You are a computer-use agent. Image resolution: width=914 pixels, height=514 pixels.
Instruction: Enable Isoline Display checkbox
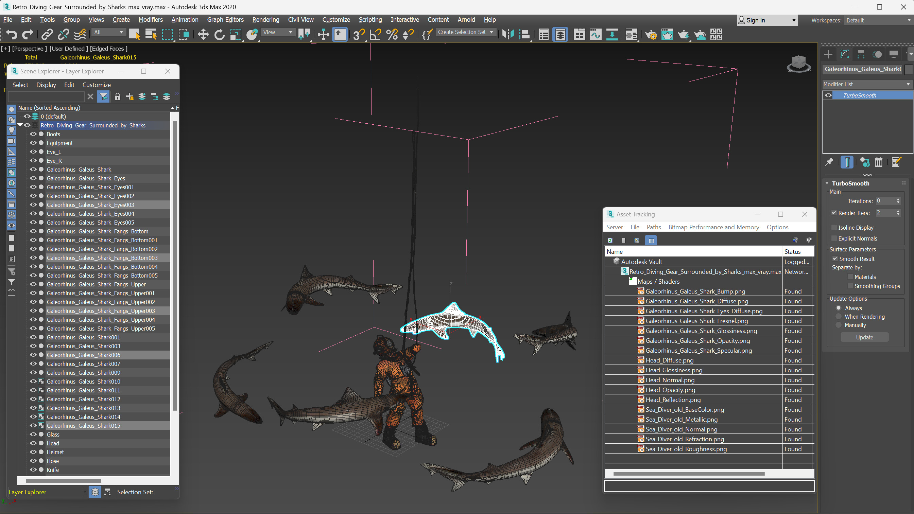pyautogui.click(x=834, y=227)
